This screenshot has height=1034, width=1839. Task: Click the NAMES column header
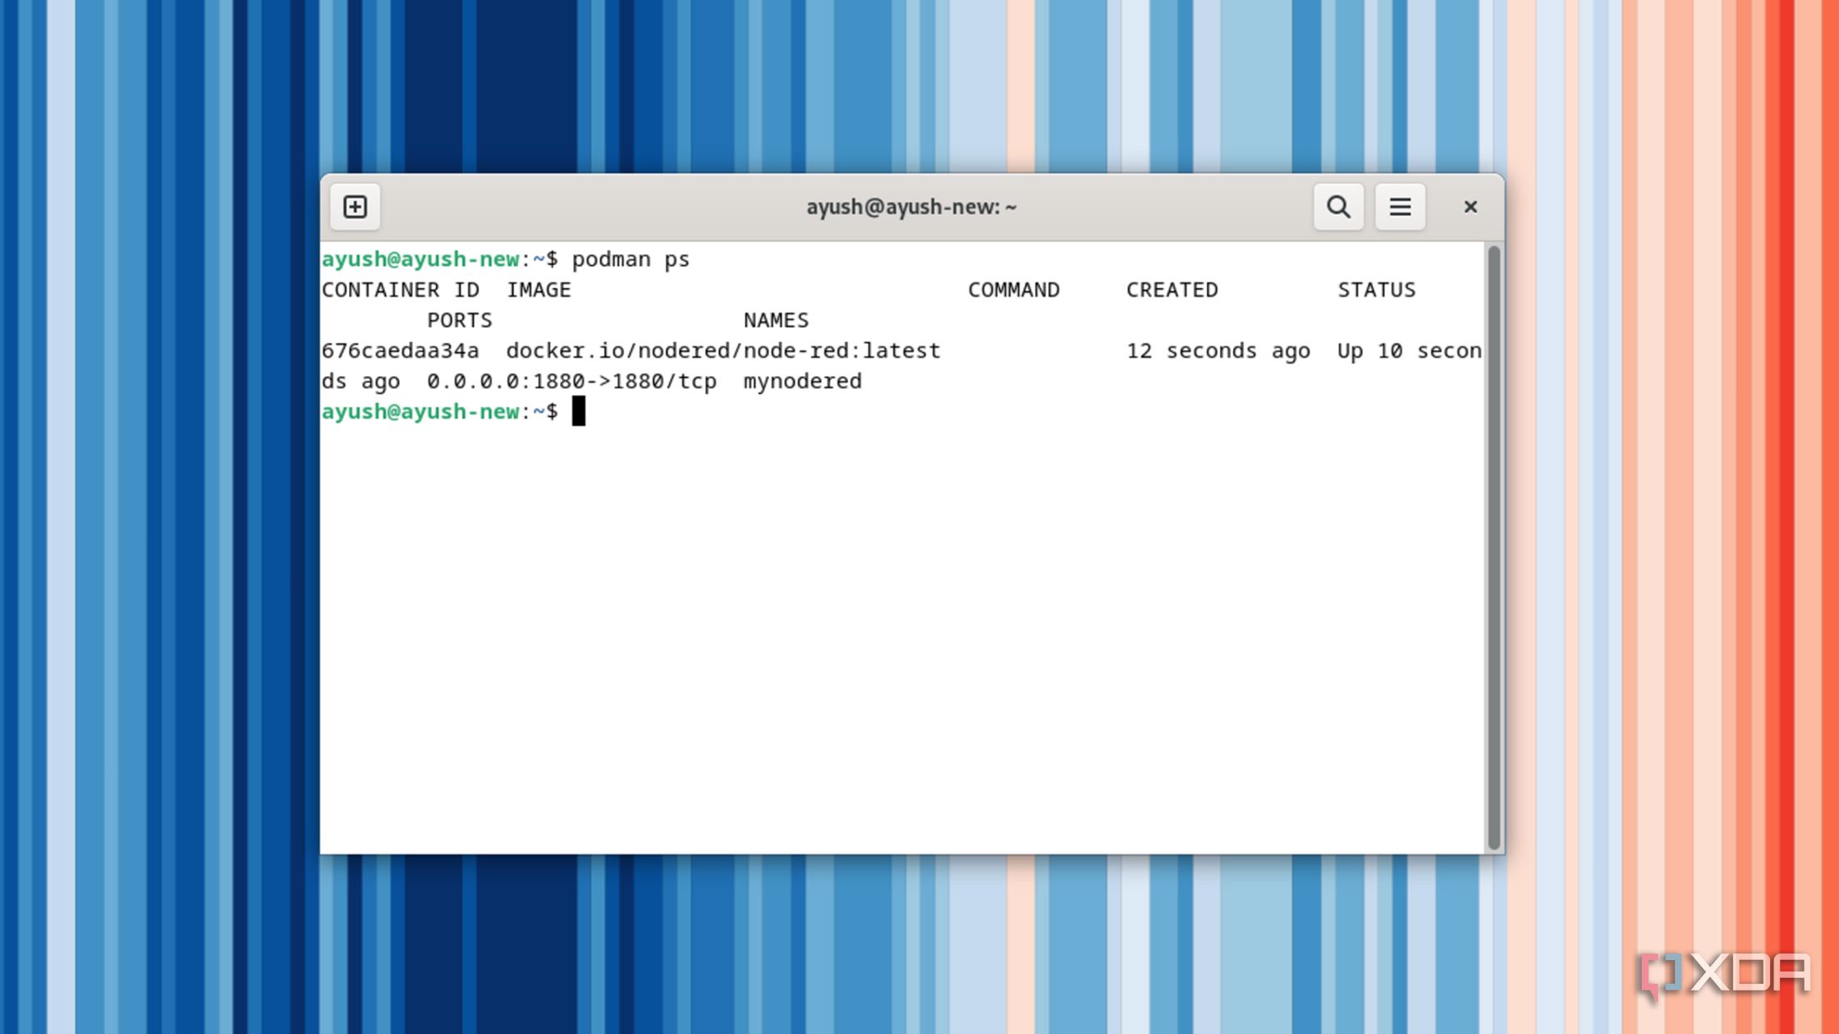tap(776, 320)
